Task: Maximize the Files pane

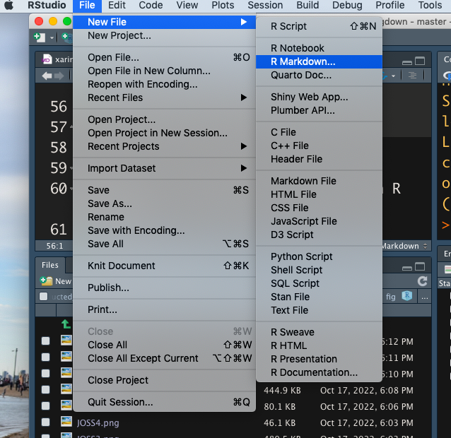Action: (420, 267)
